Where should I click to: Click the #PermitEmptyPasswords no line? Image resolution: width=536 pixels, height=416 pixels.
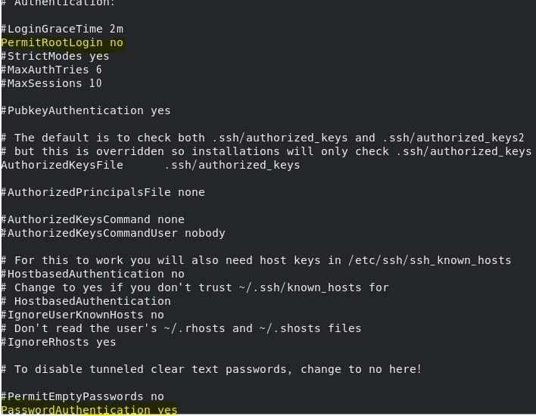[x=83, y=396]
